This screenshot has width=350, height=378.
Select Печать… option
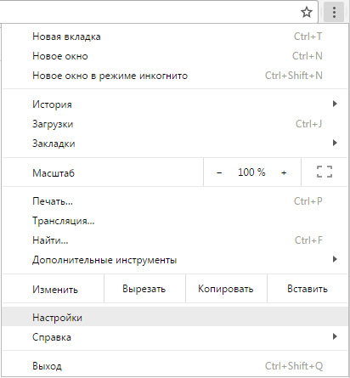coord(175,201)
